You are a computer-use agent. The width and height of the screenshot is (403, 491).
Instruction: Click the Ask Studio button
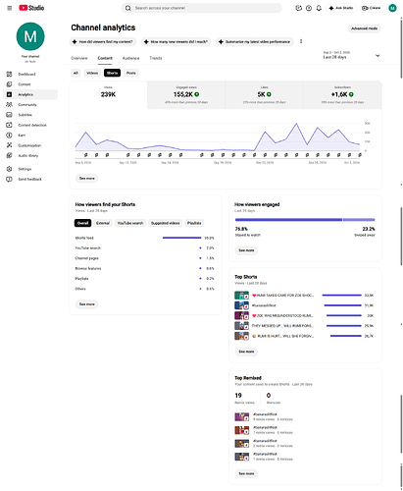341,8
